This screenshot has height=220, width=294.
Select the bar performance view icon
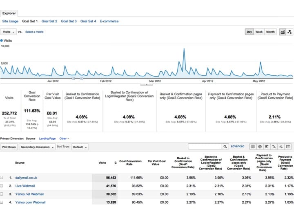(267, 147)
